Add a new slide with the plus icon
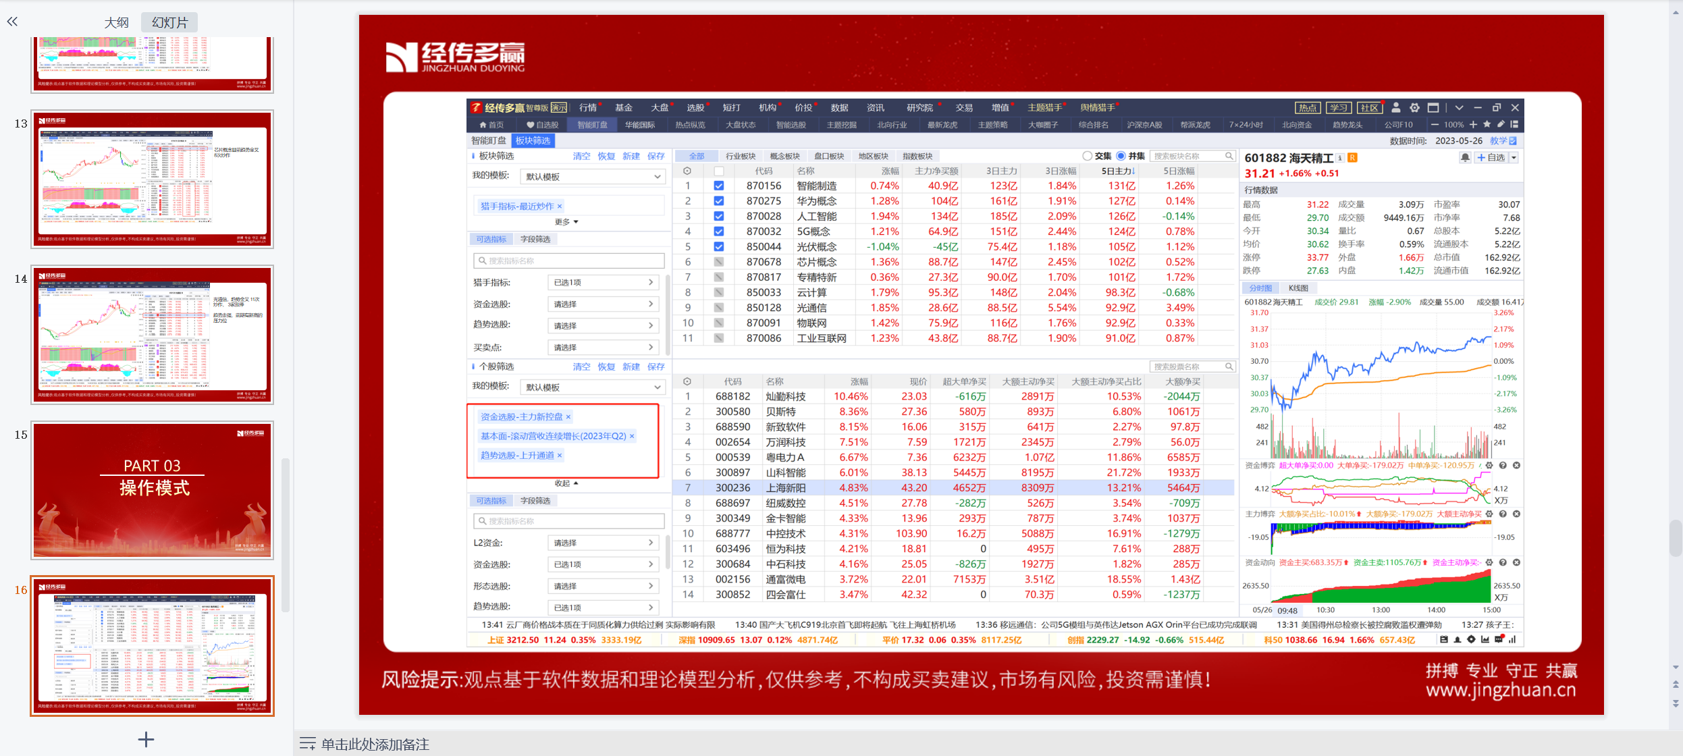Viewport: 1683px width, 756px height. pyautogui.click(x=146, y=739)
